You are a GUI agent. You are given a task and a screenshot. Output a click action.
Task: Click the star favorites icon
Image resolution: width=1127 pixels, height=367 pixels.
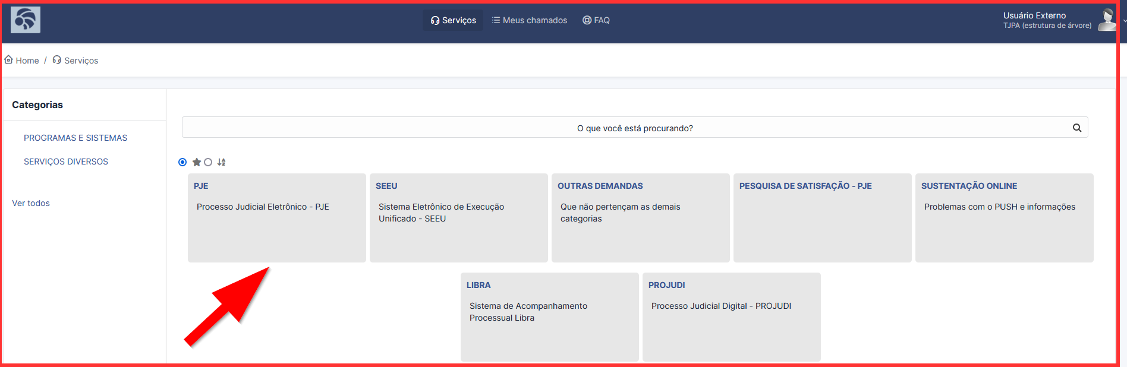[197, 162]
